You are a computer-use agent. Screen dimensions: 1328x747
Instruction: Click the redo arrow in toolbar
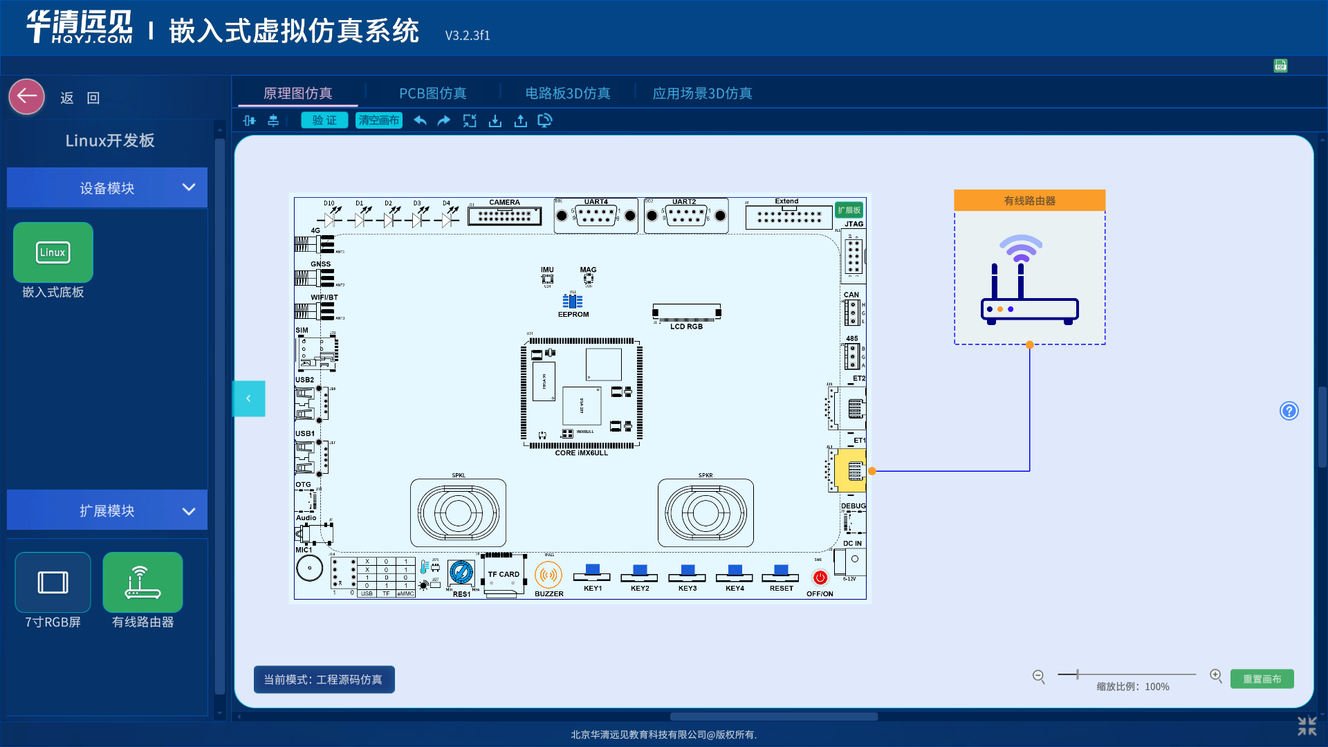point(444,120)
